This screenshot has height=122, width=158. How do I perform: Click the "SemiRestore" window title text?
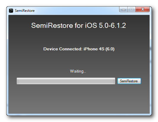click(x=25, y=11)
